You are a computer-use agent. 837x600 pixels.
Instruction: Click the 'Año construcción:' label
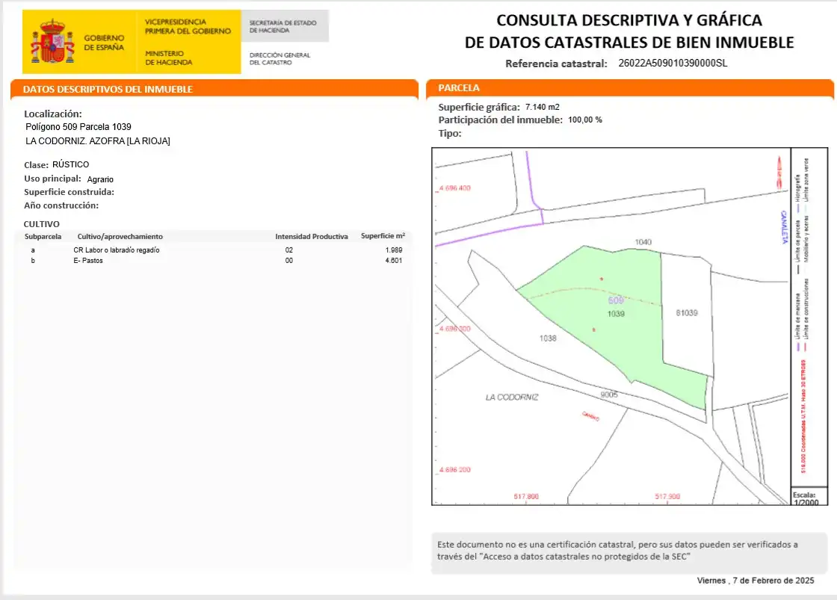61,205
